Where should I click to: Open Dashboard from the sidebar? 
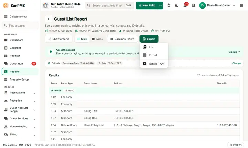pos(20,40)
